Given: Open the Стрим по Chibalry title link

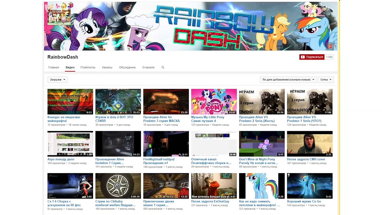Looking at the screenshot, I should tap(115, 203).
